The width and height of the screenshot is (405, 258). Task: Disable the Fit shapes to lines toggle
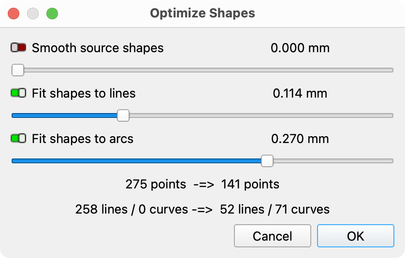point(18,93)
